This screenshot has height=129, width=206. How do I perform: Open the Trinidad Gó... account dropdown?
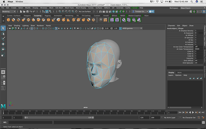point(140,12)
